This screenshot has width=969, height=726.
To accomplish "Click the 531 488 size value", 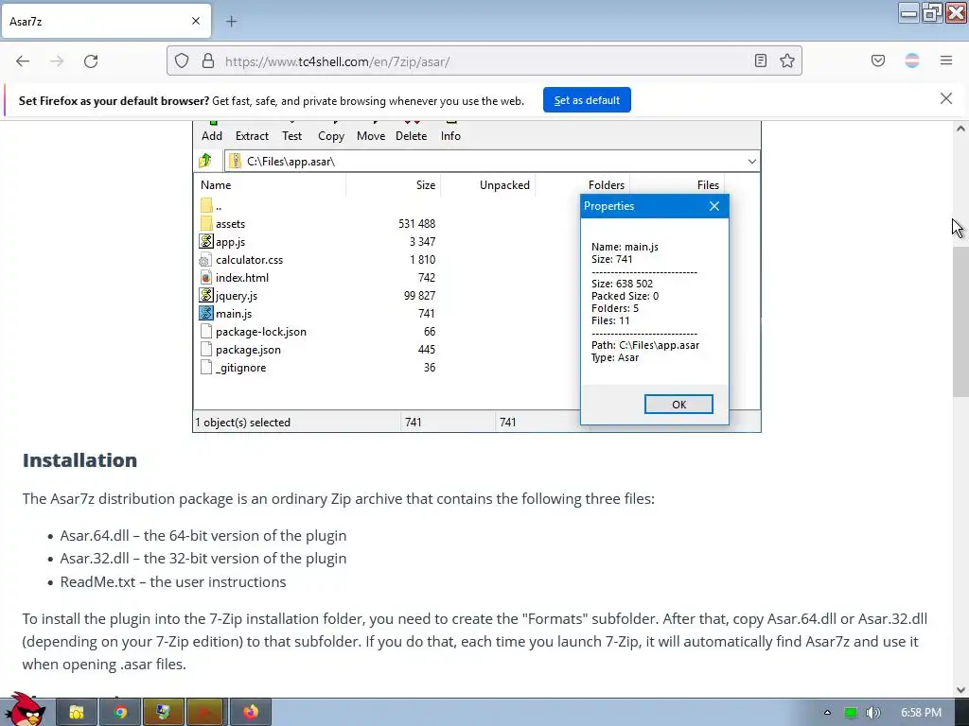I will coord(416,223).
